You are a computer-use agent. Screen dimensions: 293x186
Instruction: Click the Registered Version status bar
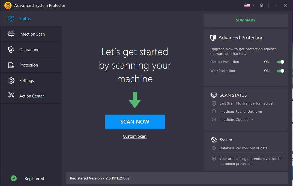[x=177, y=178]
